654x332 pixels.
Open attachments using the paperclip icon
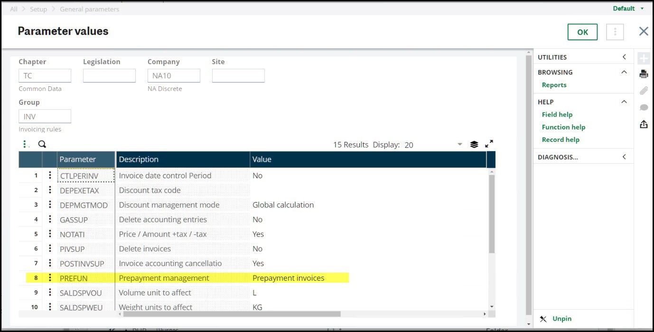[x=644, y=91]
